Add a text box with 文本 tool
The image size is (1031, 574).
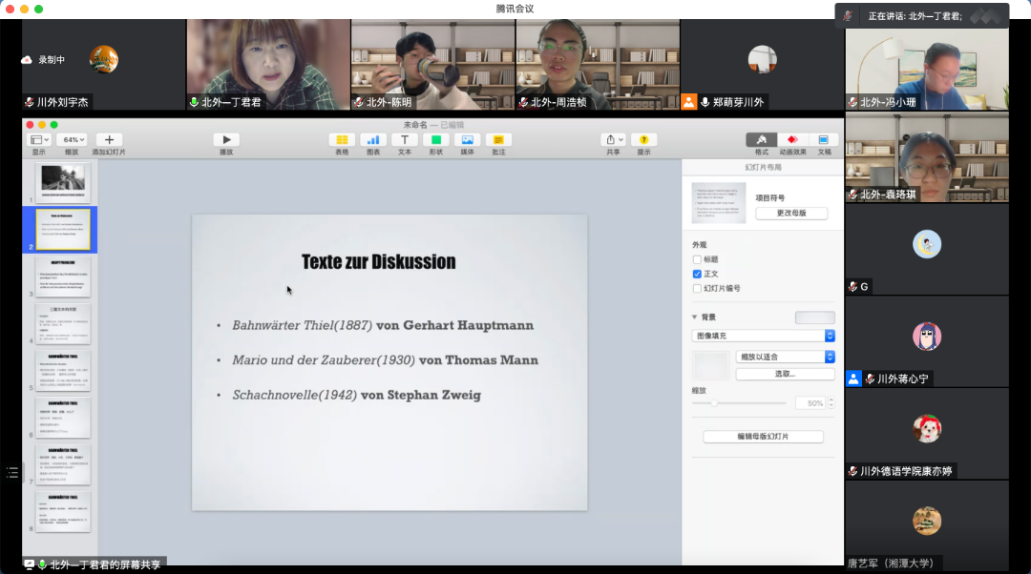[x=404, y=140]
